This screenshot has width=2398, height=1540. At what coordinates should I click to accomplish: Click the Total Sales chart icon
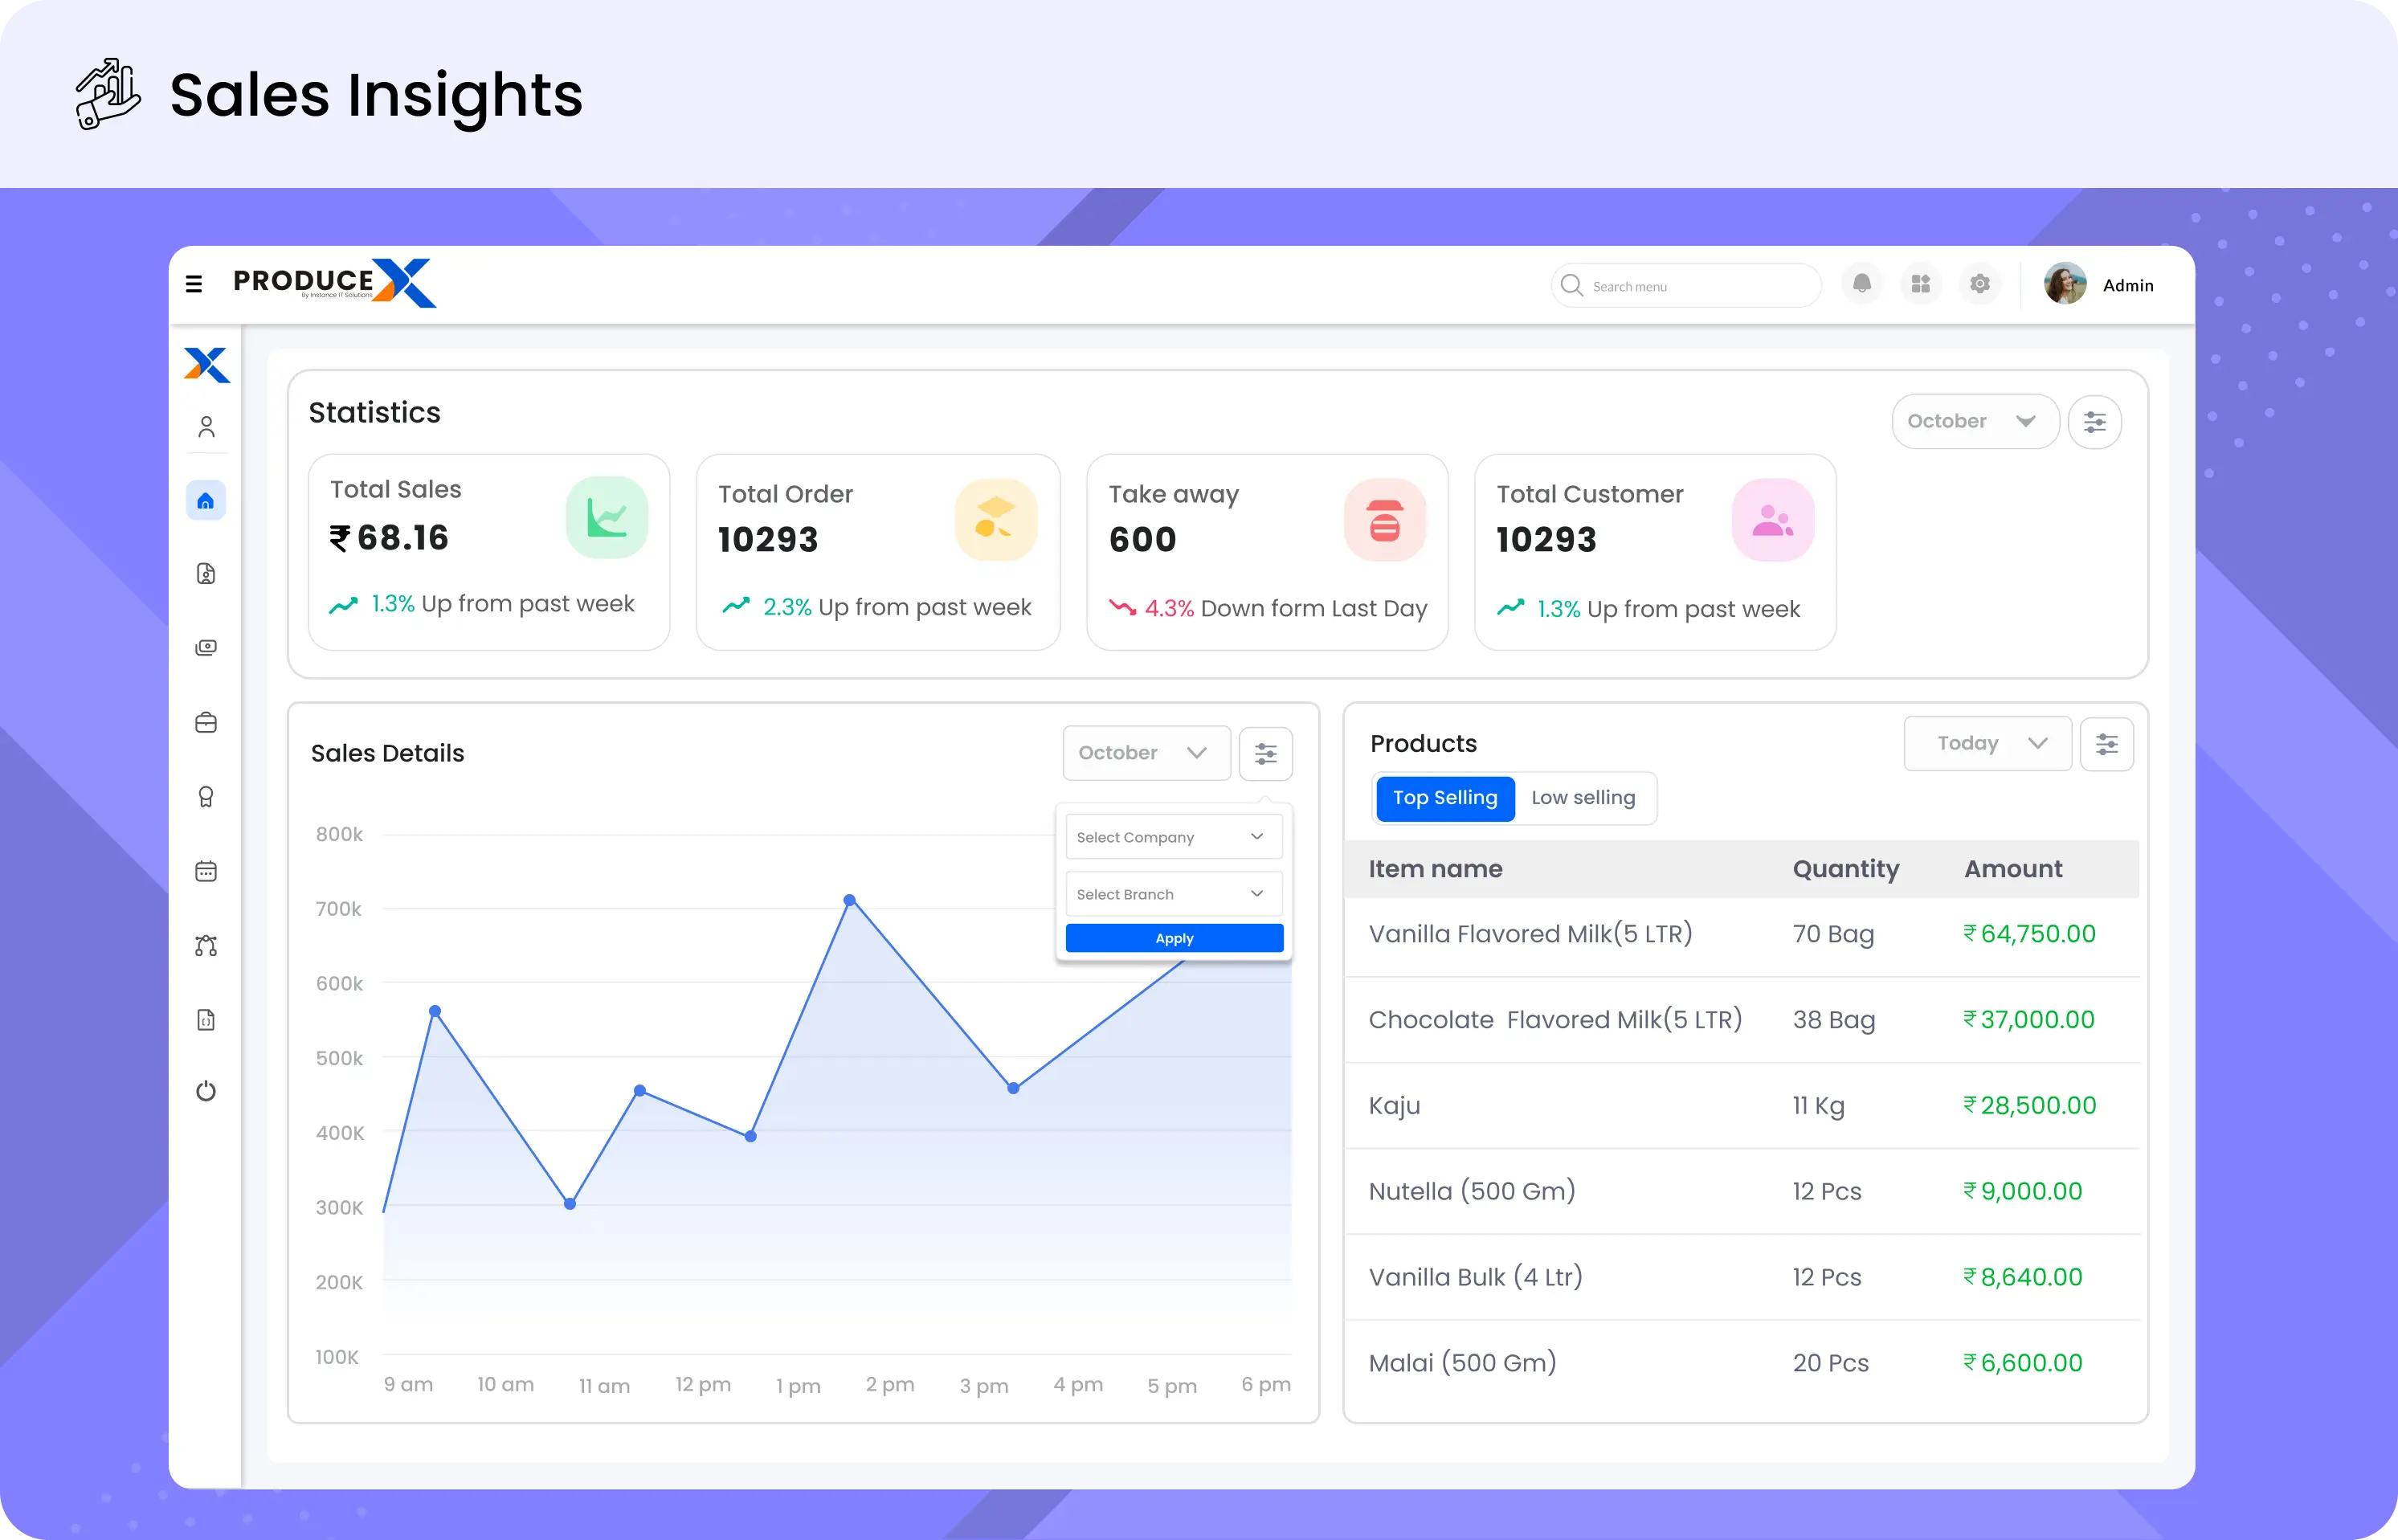pos(607,517)
